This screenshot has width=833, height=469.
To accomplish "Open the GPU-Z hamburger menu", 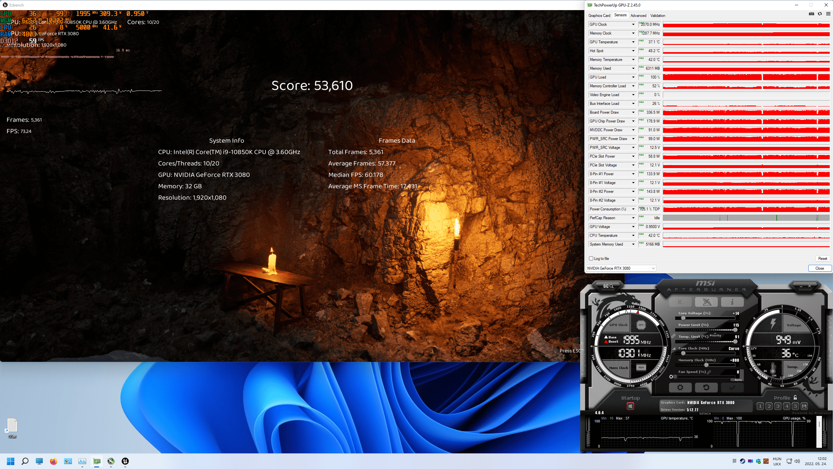I will tap(828, 14).
